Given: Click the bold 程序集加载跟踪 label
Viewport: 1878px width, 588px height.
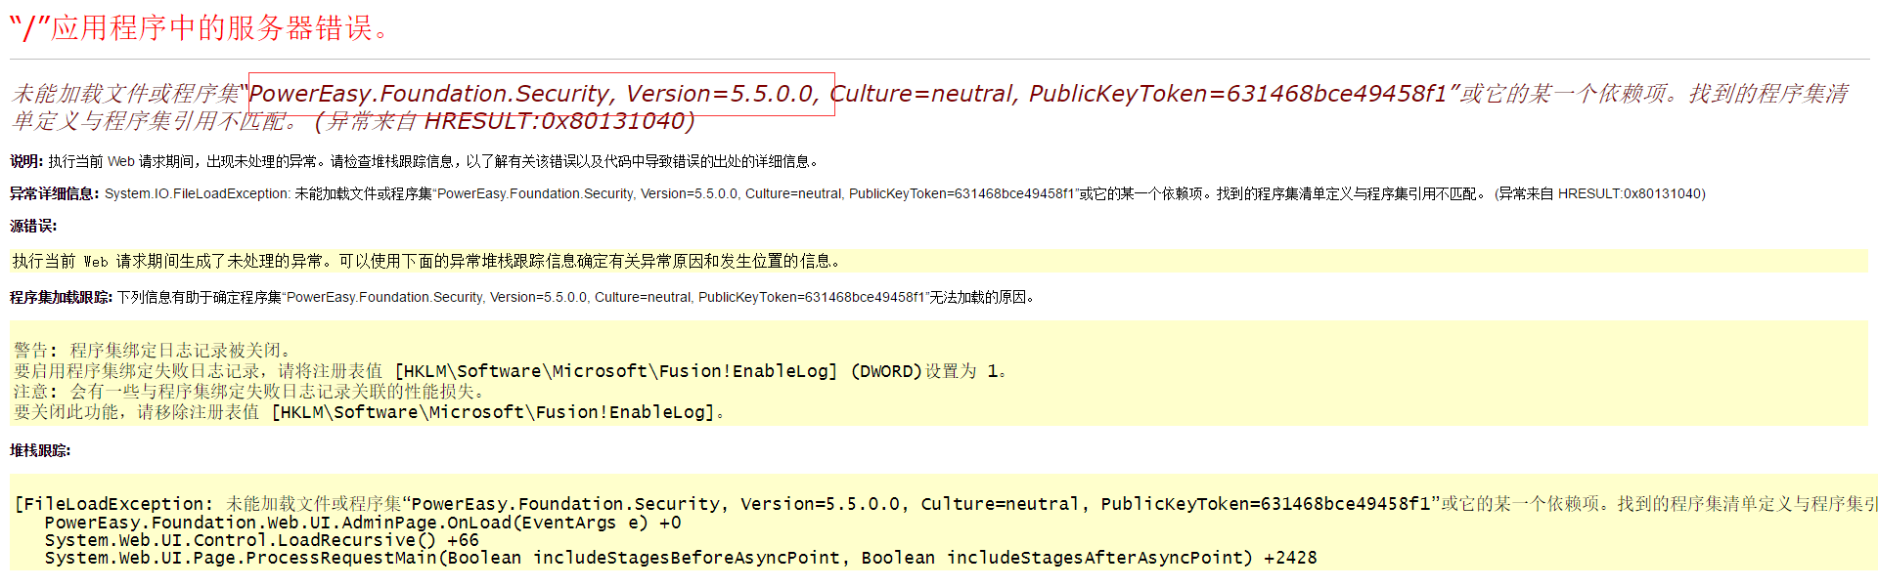Looking at the screenshot, I should (x=61, y=297).
